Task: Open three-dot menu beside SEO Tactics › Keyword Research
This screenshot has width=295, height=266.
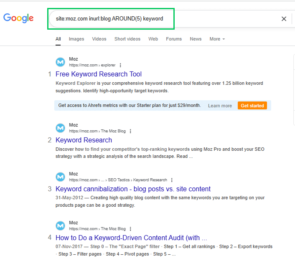Action: pyautogui.click(x=172, y=180)
